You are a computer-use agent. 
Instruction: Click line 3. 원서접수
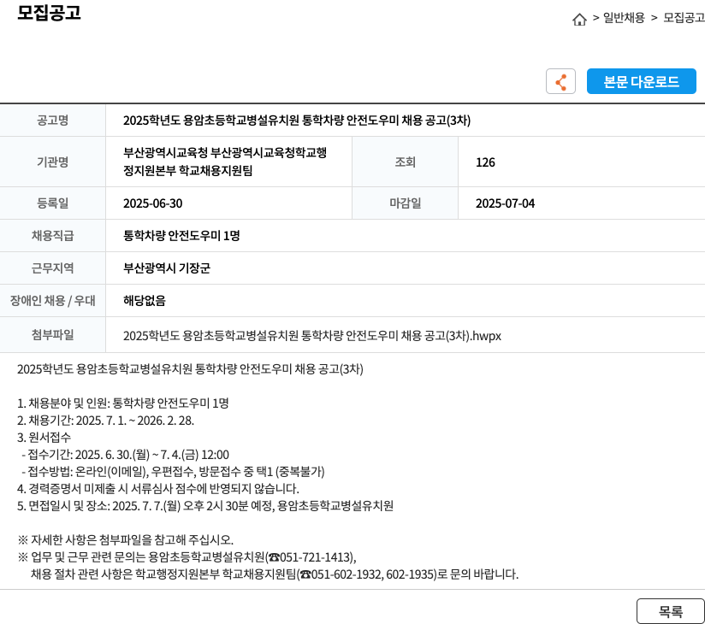click(44, 437)
